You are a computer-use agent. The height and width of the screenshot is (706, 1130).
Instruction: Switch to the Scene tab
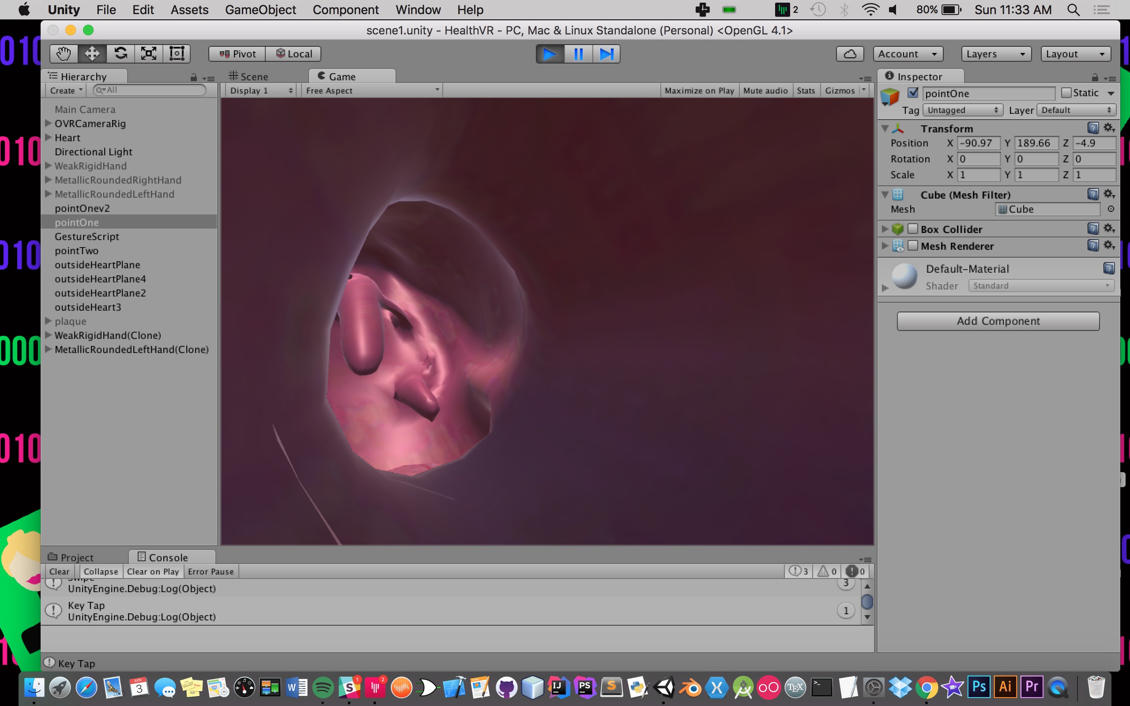click(249, 76)
